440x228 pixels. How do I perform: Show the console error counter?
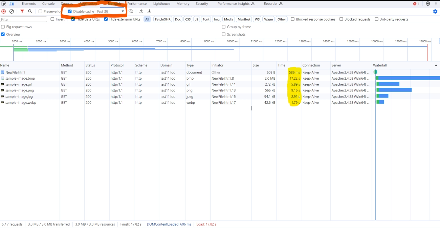416,4
